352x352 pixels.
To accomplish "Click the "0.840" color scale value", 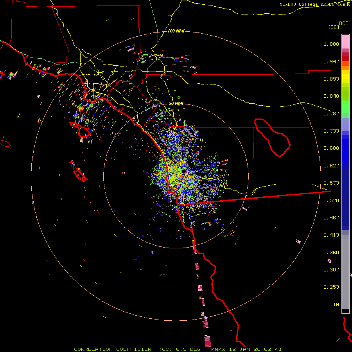I will 331,96.
